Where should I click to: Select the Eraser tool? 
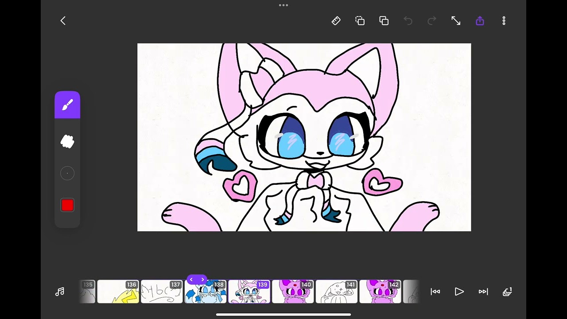(x=67, y=142)
